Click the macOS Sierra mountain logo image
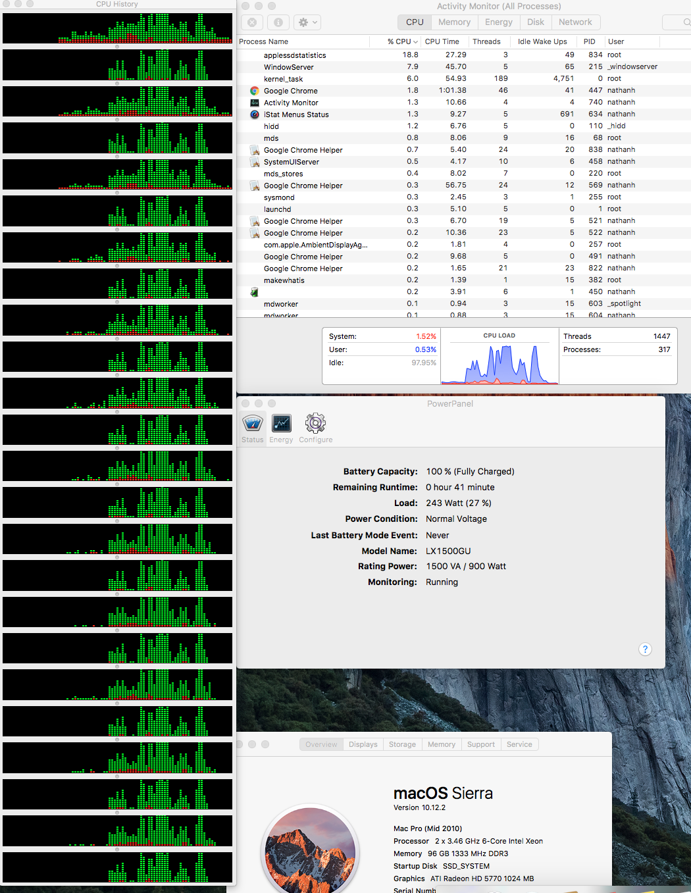The height and width of the screenshot is (893, 691). [310, 849]
